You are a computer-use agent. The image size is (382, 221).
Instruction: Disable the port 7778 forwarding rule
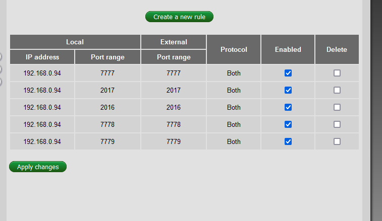pyautogui.click(x=288, y=124)
